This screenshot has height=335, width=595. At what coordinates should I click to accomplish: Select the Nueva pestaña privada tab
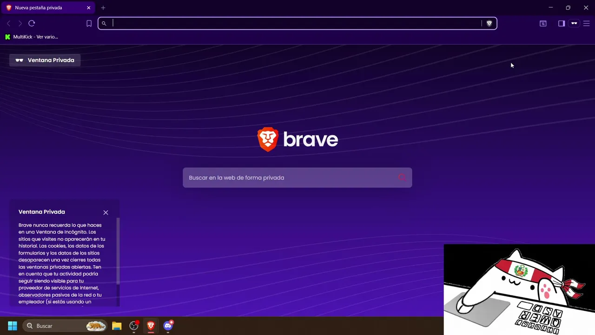[x=47, y=8]
